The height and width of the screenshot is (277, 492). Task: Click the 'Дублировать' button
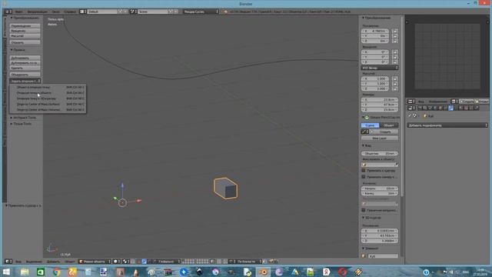tap(25, 58)
